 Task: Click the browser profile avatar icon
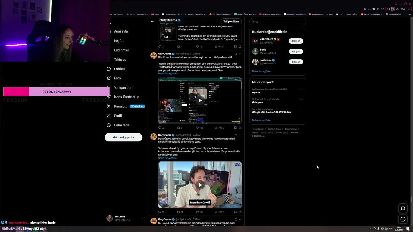(x=393, y=9)
